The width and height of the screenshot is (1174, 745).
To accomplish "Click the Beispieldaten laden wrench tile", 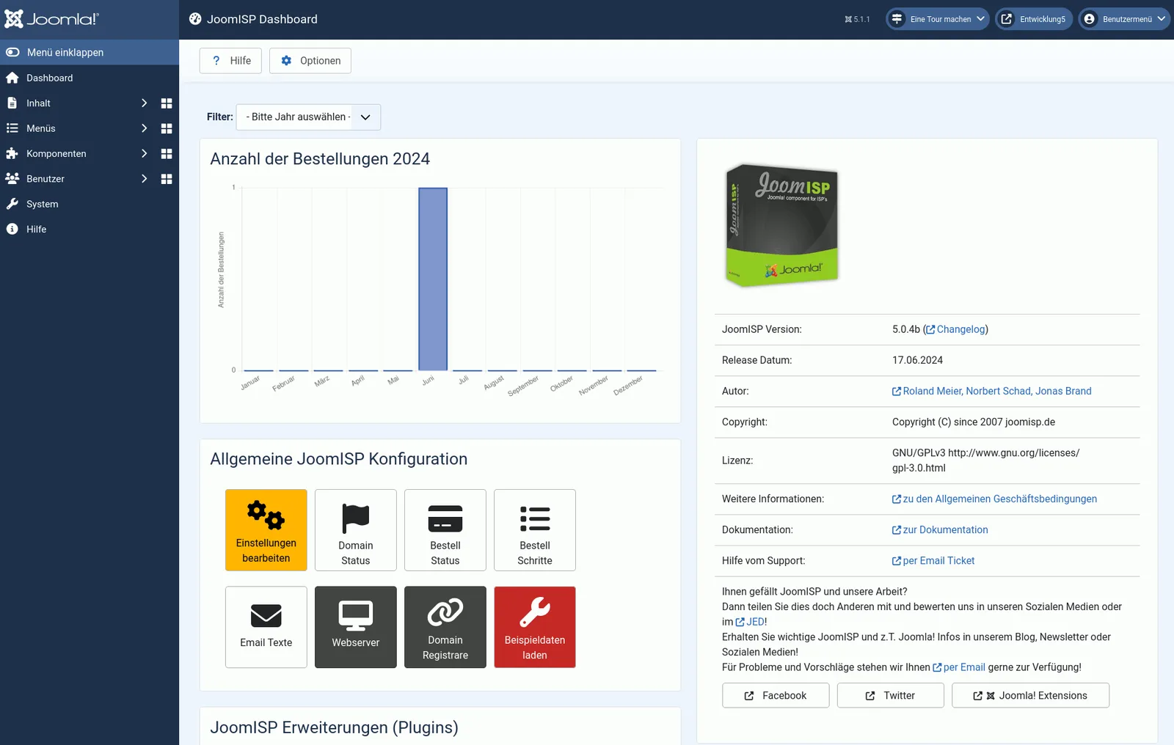I will point(534,627).
